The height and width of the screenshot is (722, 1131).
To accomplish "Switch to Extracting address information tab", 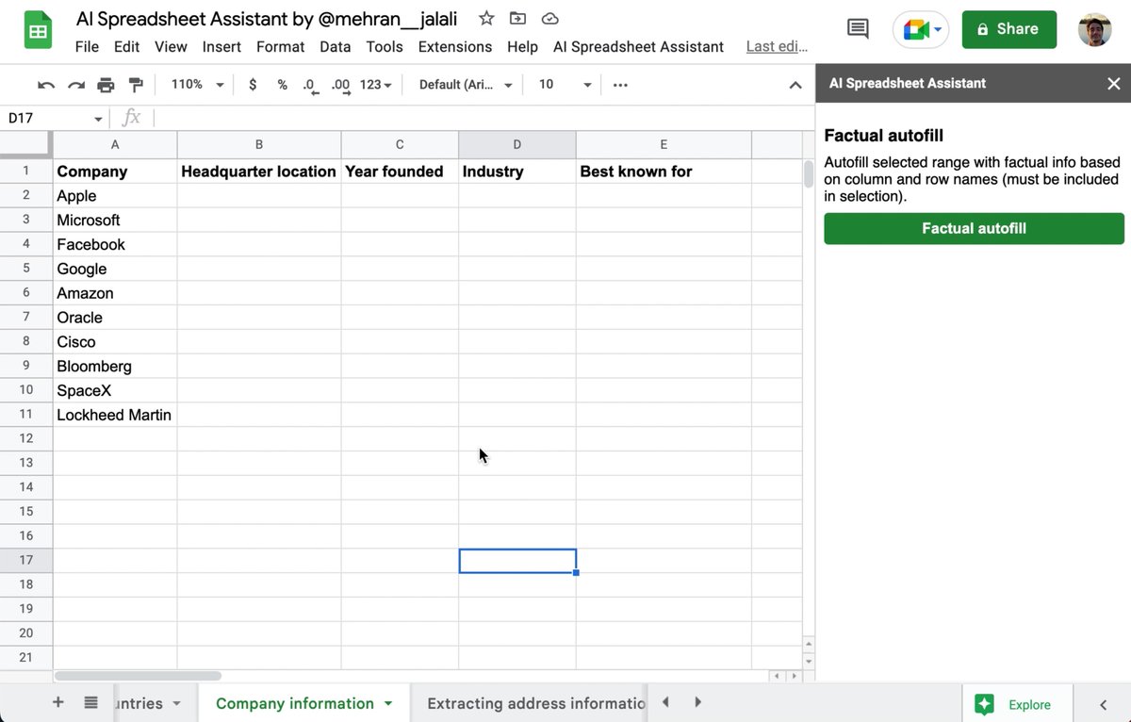I will click(x=535, y=703).
